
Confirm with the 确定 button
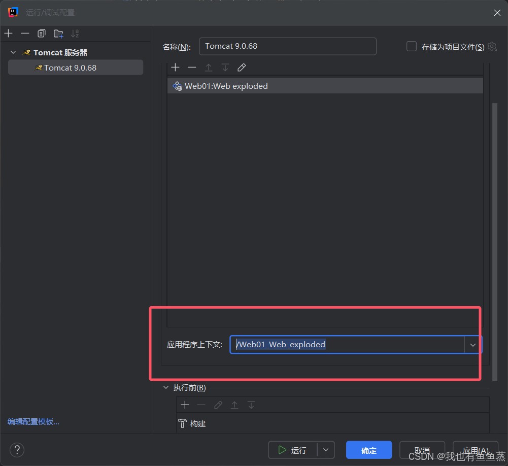click(x=368, y=450)
